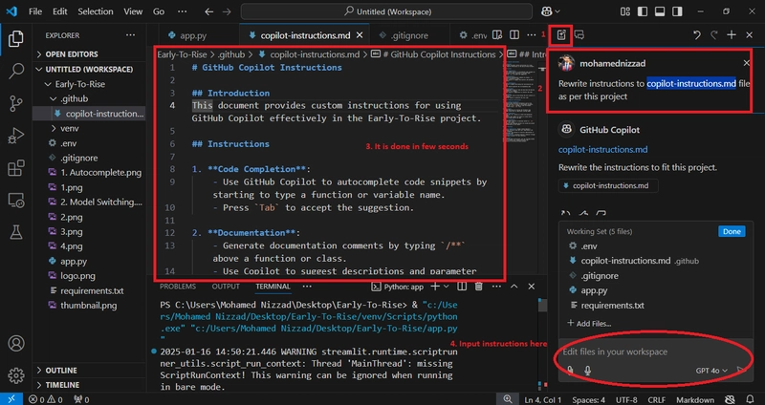Open the GPT 4o model picker
Screen dimensions: 765x405
[x=711, y=371]
